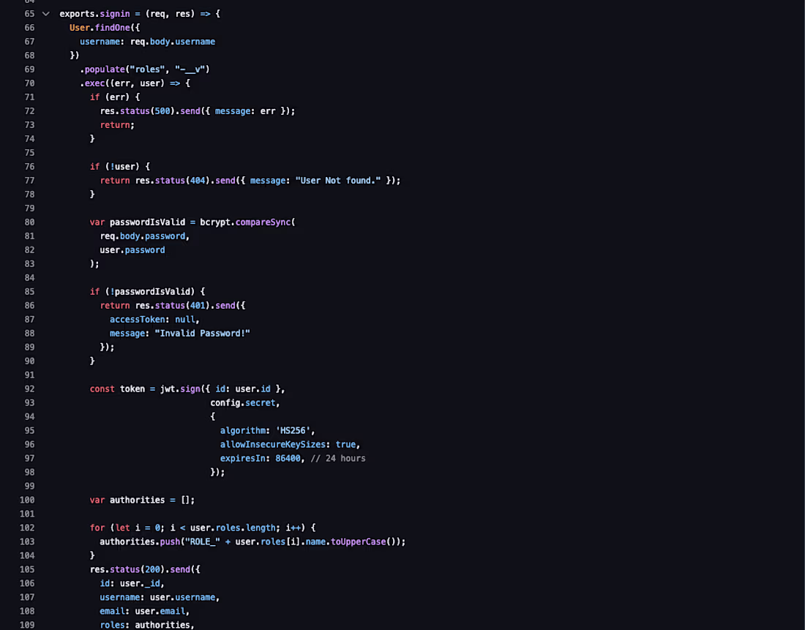Click line number 84 in the gutter
The width and height of the screenshot is (805, 630).
coord(30,277)
